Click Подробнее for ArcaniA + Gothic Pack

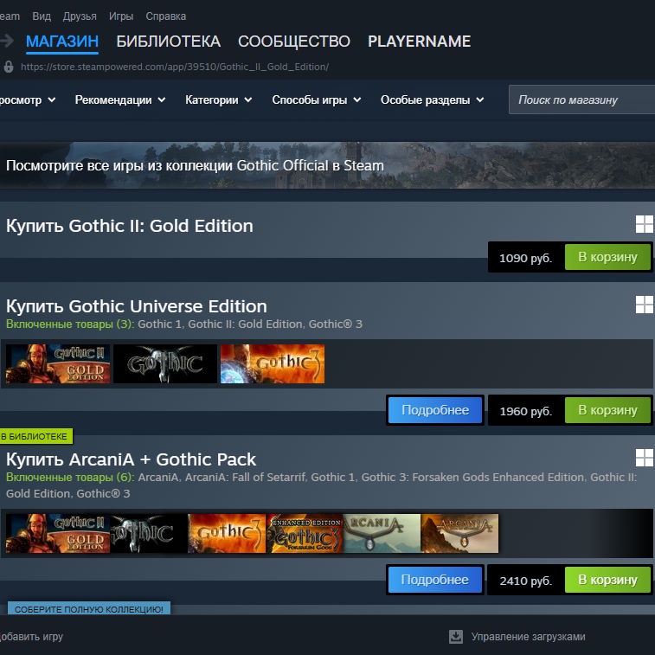coord(435,580)
